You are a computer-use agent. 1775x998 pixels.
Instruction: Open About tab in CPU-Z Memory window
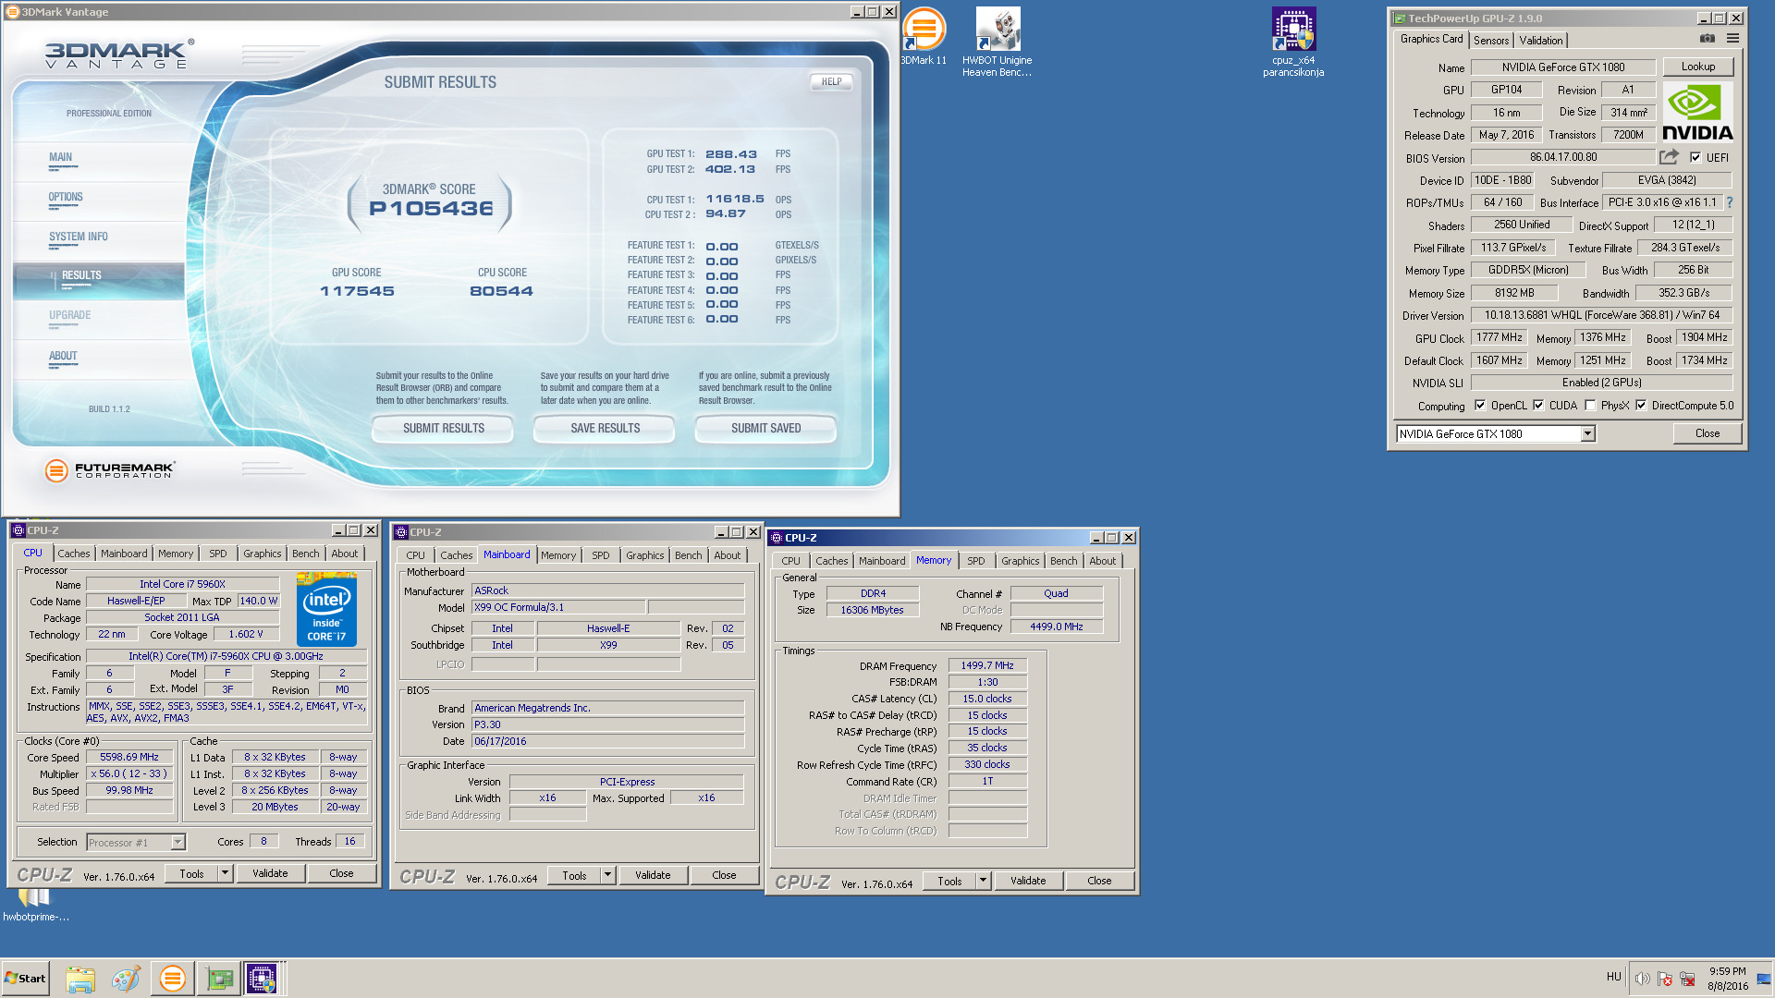[x=1102, y=561]
